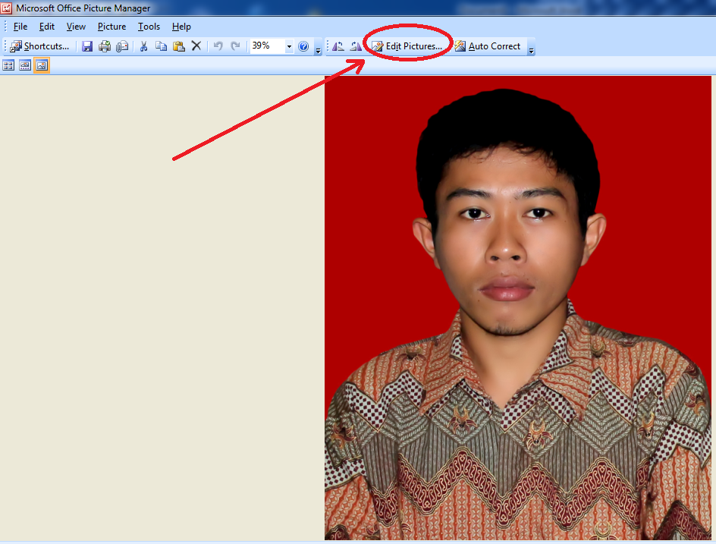Screen dimensions: 716x544
Task: Open the zoom level dropdown
Action: (x=288, y=46)
